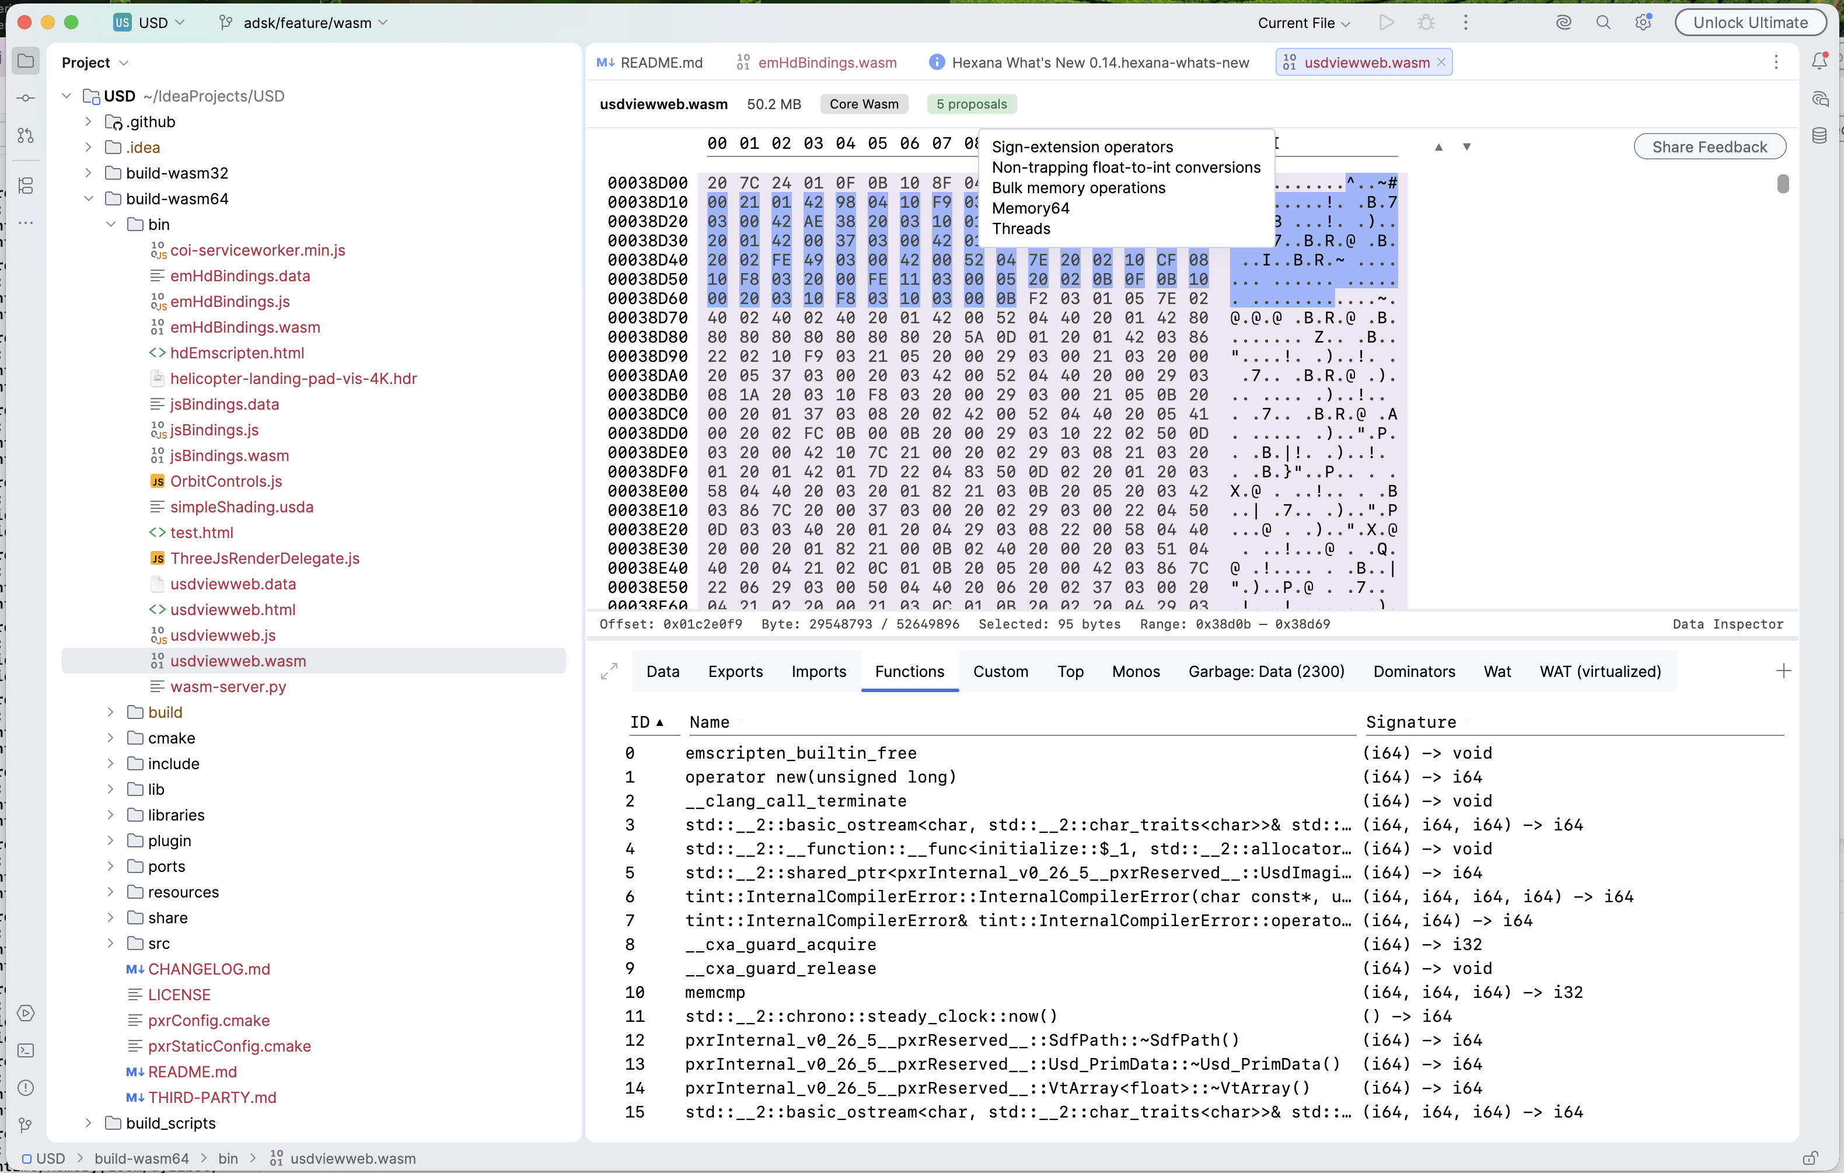This screenshot has width=1844, height=1173.
Task: Click the Core Wasm badge
Action: [864, 104]
